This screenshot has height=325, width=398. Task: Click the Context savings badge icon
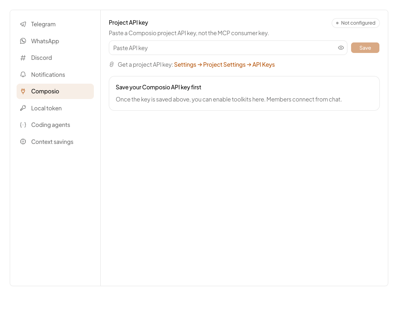pos(23,141)
